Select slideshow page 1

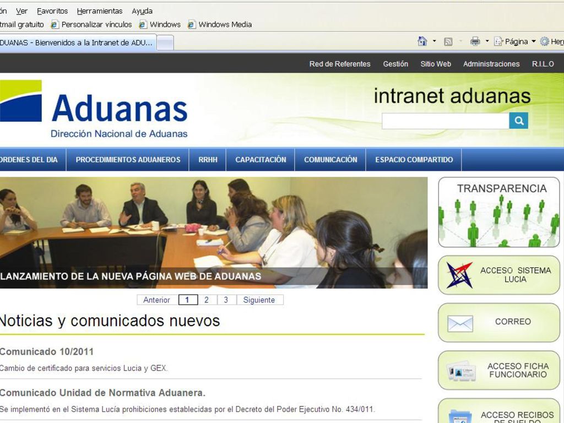[x=188, y=300]
